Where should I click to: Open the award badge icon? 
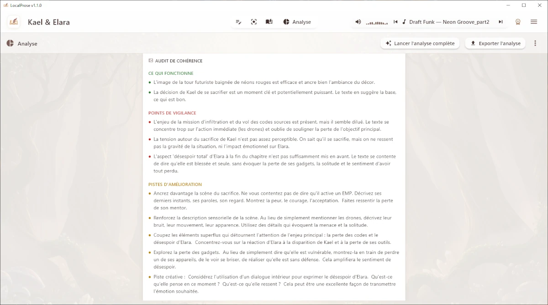pyautogui.click(x=518, y=22)
